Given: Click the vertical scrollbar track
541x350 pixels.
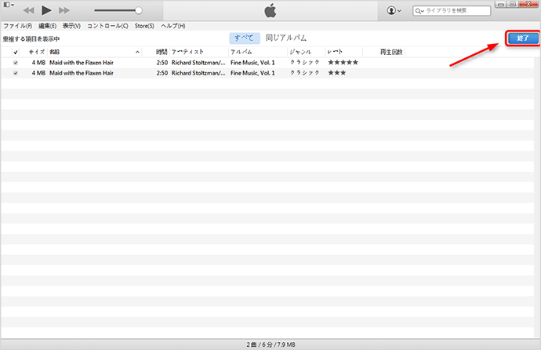Looking at the screenshot, I should pos(537,197).
